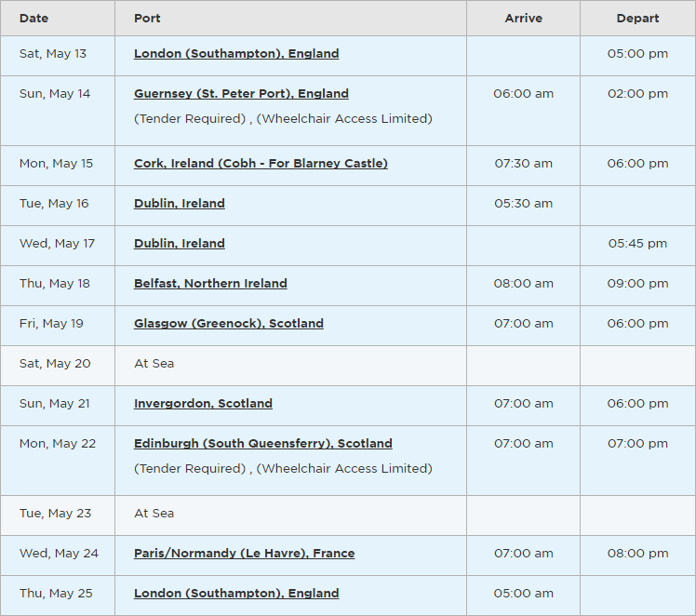The width and height of the screenshot is (696, 616).
Task: Click the Date column header
Action: (x=33, y=19)
